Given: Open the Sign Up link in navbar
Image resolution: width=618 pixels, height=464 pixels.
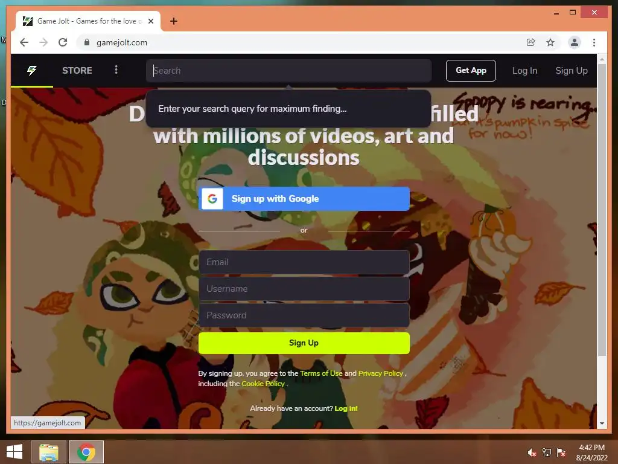Looking at the screenshot, I should (571, 71).
